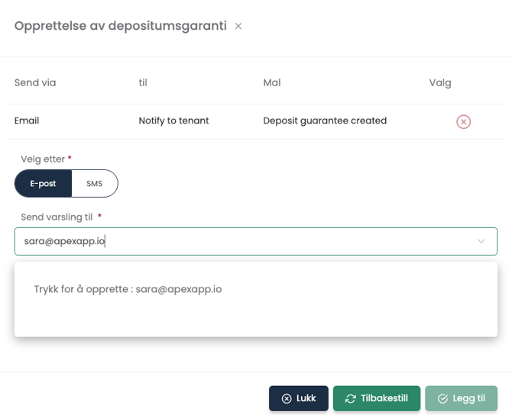Image resolution: width=512 pixels, height=415 pixels.
Task: Click the refresh arrows icon on Tilbakestill
Action: (x=351, y=398)
